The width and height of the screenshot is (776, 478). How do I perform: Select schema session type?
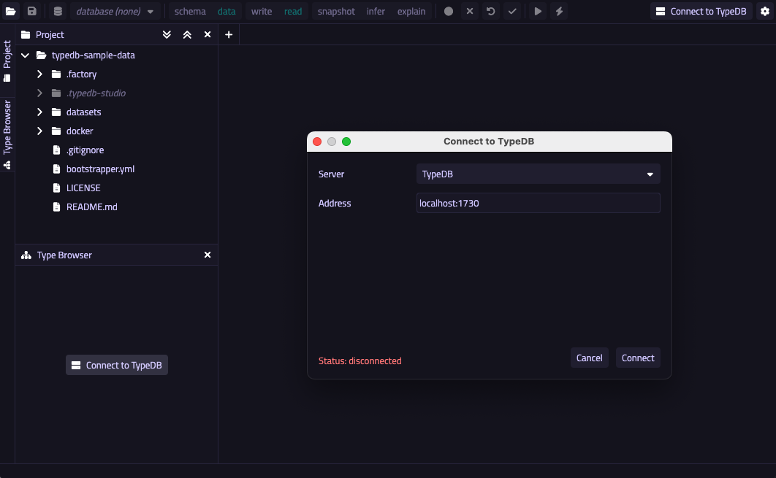[190, 11]
